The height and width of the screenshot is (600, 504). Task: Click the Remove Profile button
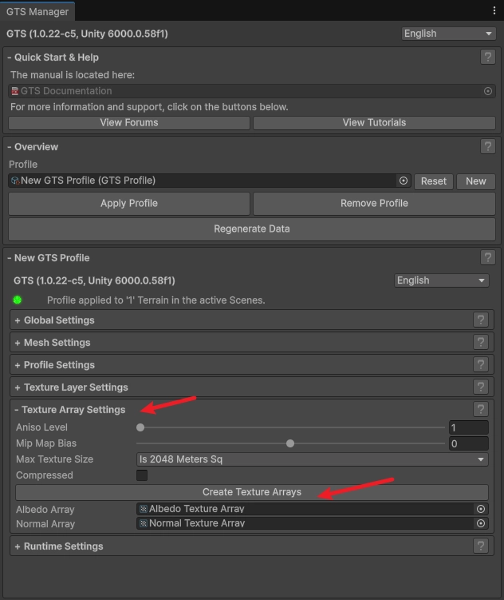tap(374, 203)
